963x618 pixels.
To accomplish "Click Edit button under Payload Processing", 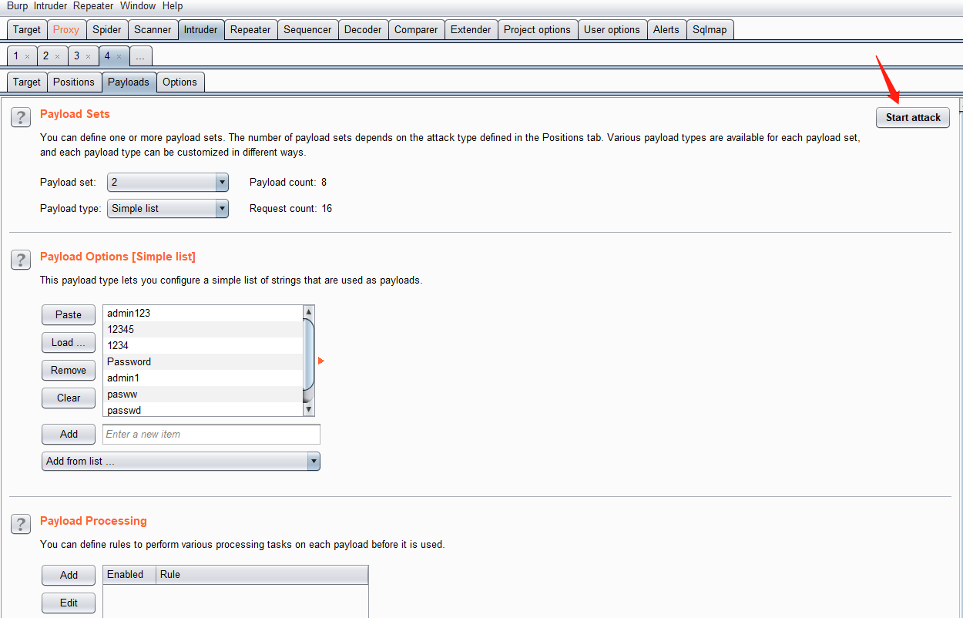I will pos(69,603).
